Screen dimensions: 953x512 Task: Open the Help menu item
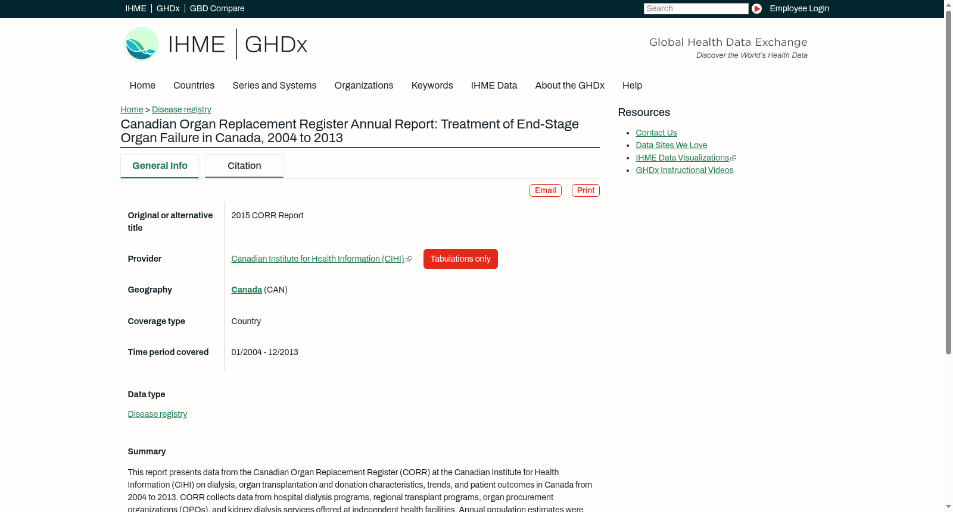pyautogui.click(x=632, y=85)
